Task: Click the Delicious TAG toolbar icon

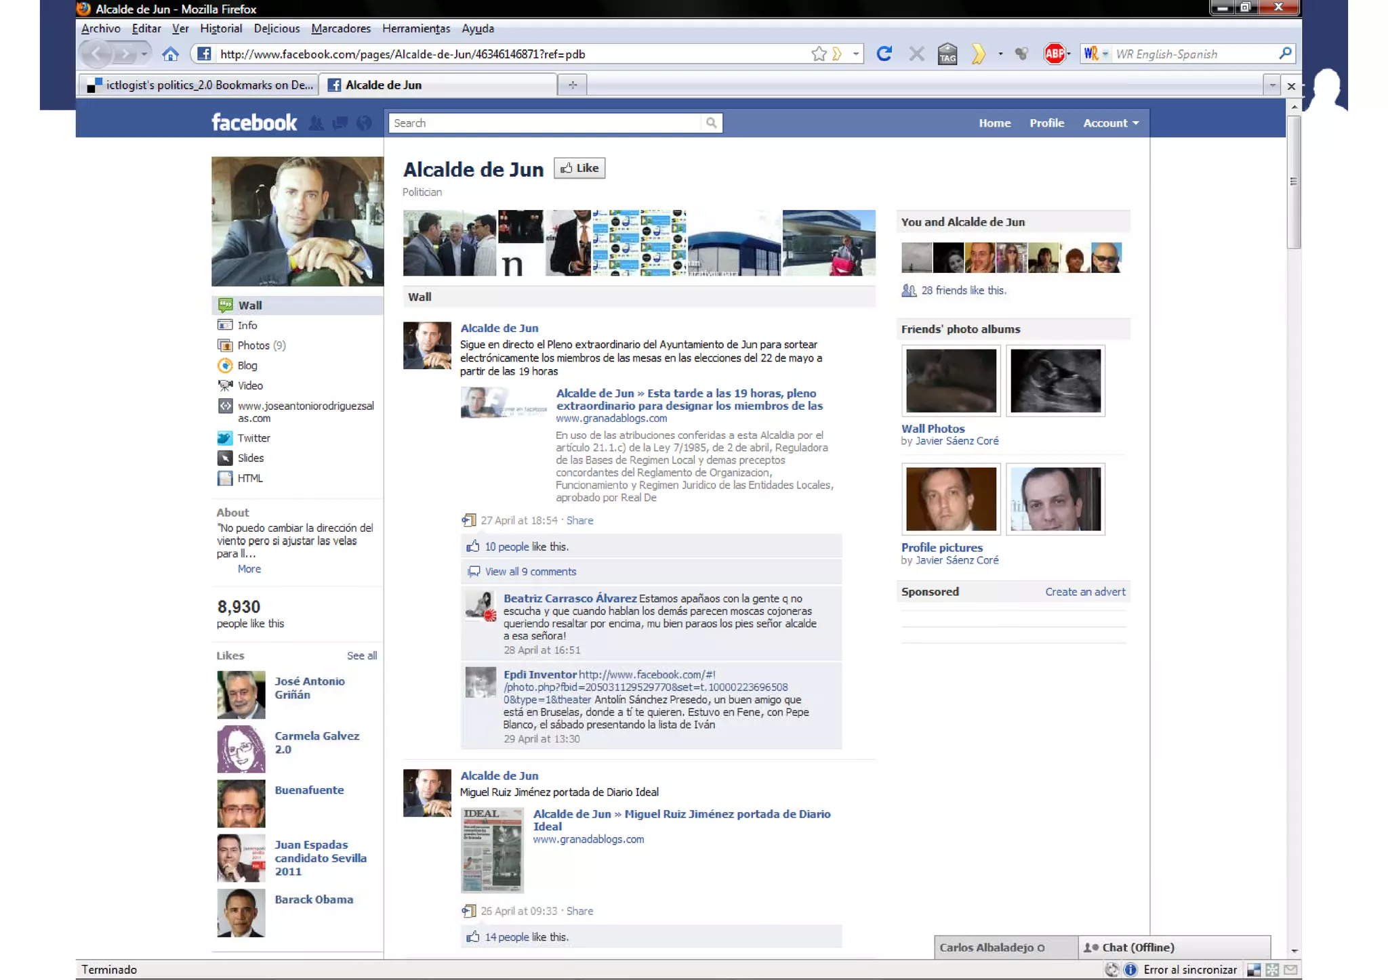Action: click(x=947, y=54)
